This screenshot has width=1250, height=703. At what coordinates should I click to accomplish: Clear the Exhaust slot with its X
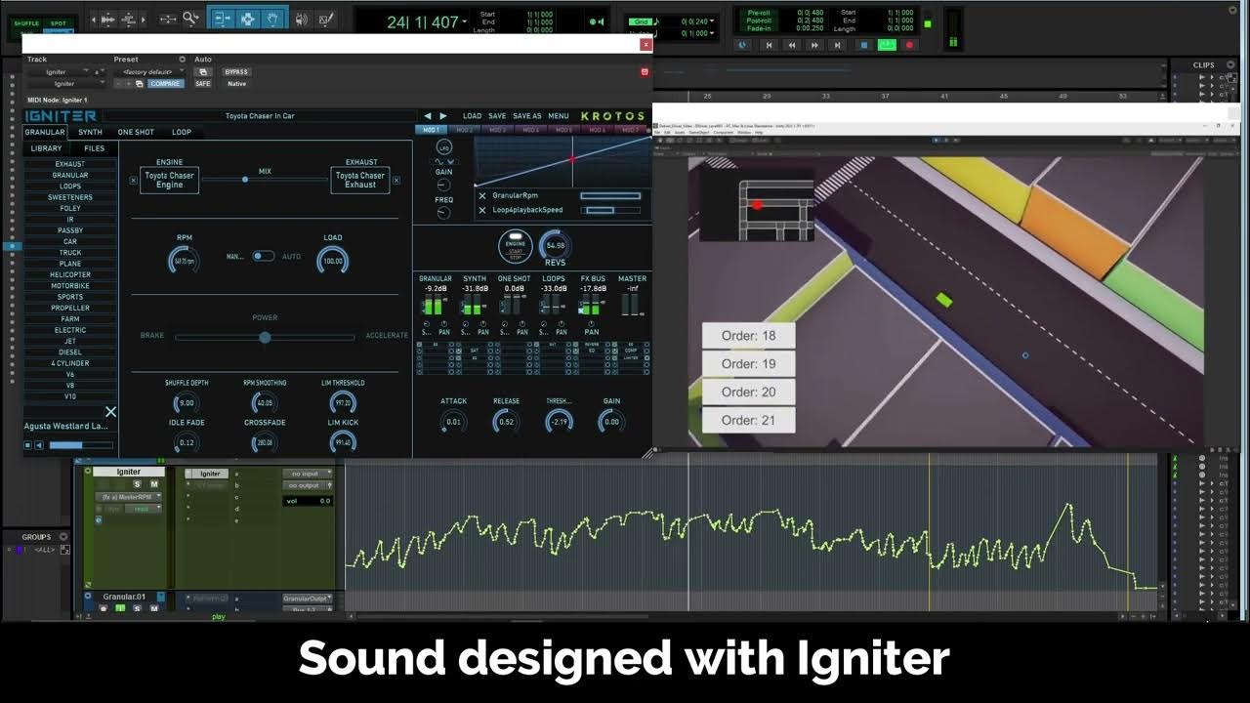[x=398, y=181]
